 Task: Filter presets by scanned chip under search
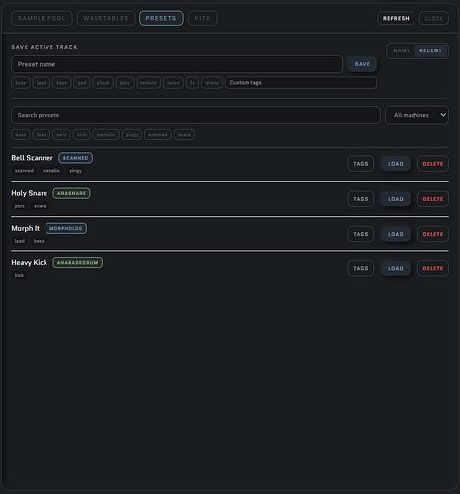158,135
